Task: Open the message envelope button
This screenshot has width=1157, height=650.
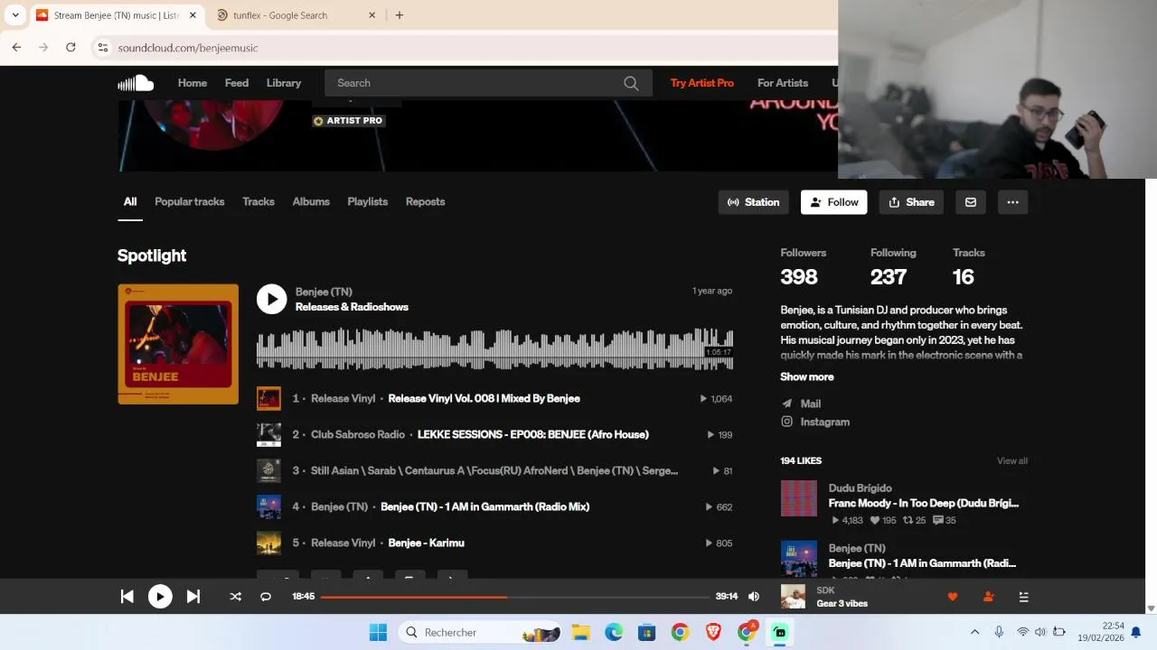Action: pos(971,202)
